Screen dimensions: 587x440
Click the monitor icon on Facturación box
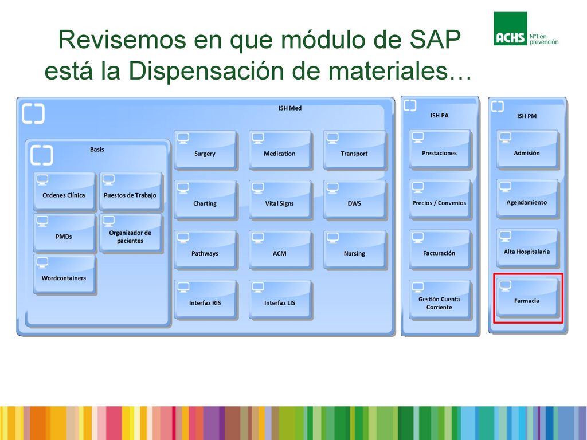418,237
